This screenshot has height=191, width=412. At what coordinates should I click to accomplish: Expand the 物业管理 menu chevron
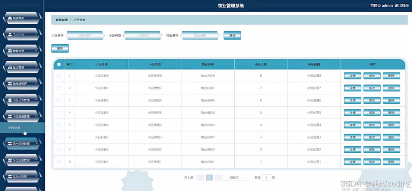(36, 51)
